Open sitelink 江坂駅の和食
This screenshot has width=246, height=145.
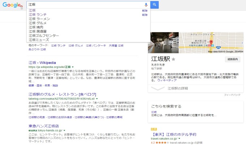(37, 117)
